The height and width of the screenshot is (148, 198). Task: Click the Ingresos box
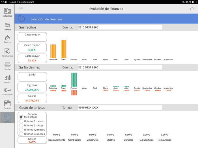click(x=32, y=87)
